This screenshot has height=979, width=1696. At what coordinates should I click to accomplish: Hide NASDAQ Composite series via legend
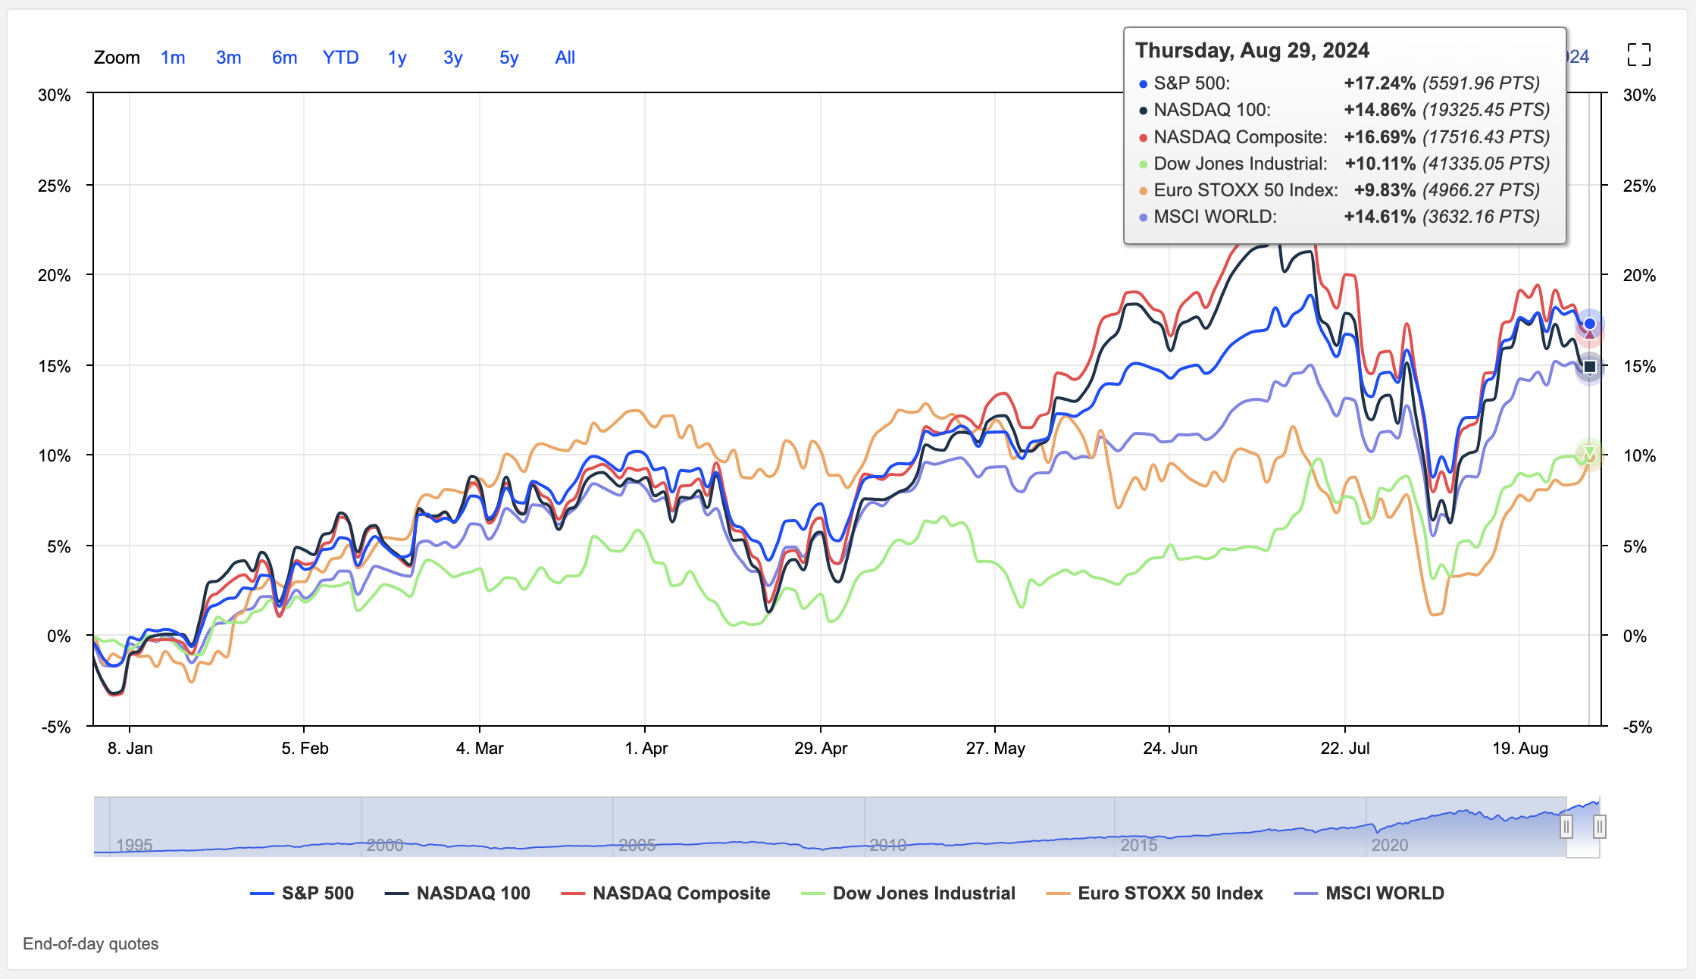click(x=665, y=893)
